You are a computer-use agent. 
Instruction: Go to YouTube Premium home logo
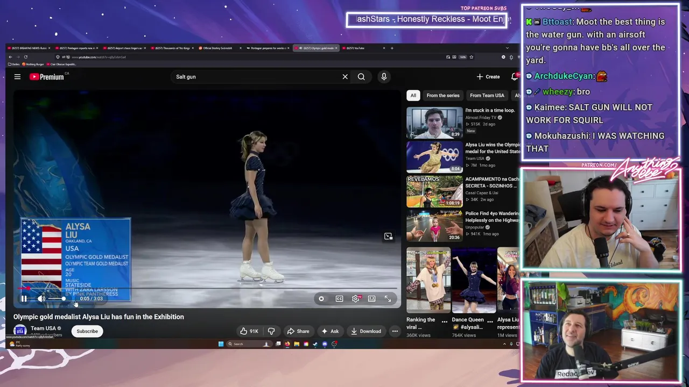pos(47,77)
